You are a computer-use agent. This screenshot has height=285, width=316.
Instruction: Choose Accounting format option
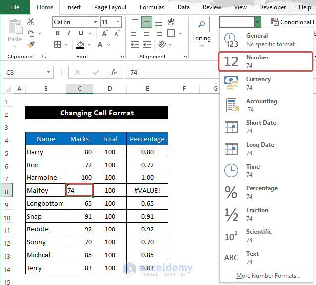pyautogui.click(x=266, y=105)
